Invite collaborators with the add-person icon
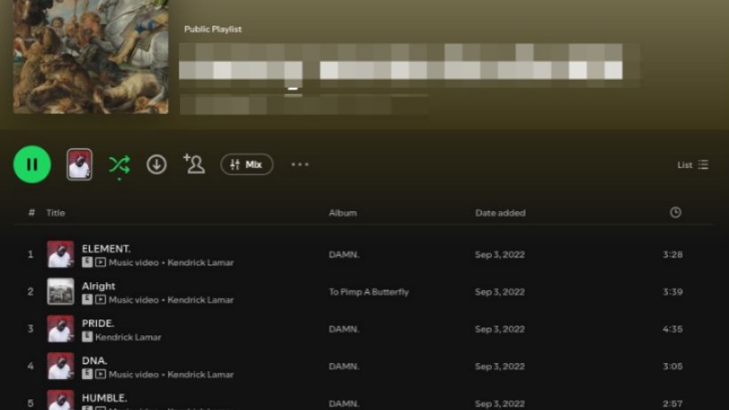This screenshot has height=410, width=729. (194, 163)
